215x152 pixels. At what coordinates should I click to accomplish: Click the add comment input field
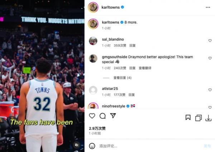tap(149, 146)
